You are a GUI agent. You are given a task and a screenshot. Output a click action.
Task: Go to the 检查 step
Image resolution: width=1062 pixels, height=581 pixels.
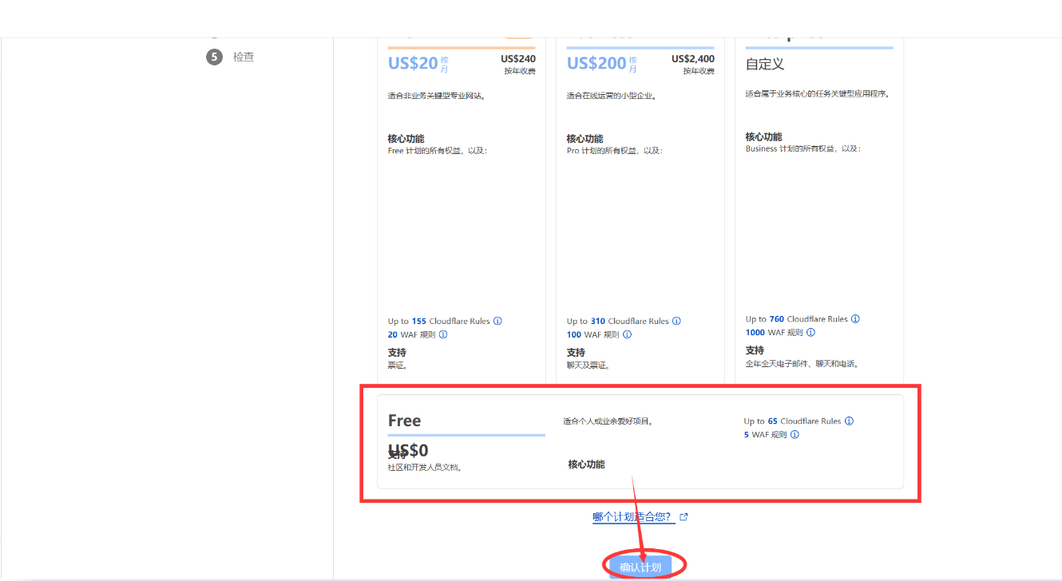tap(244, 57)
